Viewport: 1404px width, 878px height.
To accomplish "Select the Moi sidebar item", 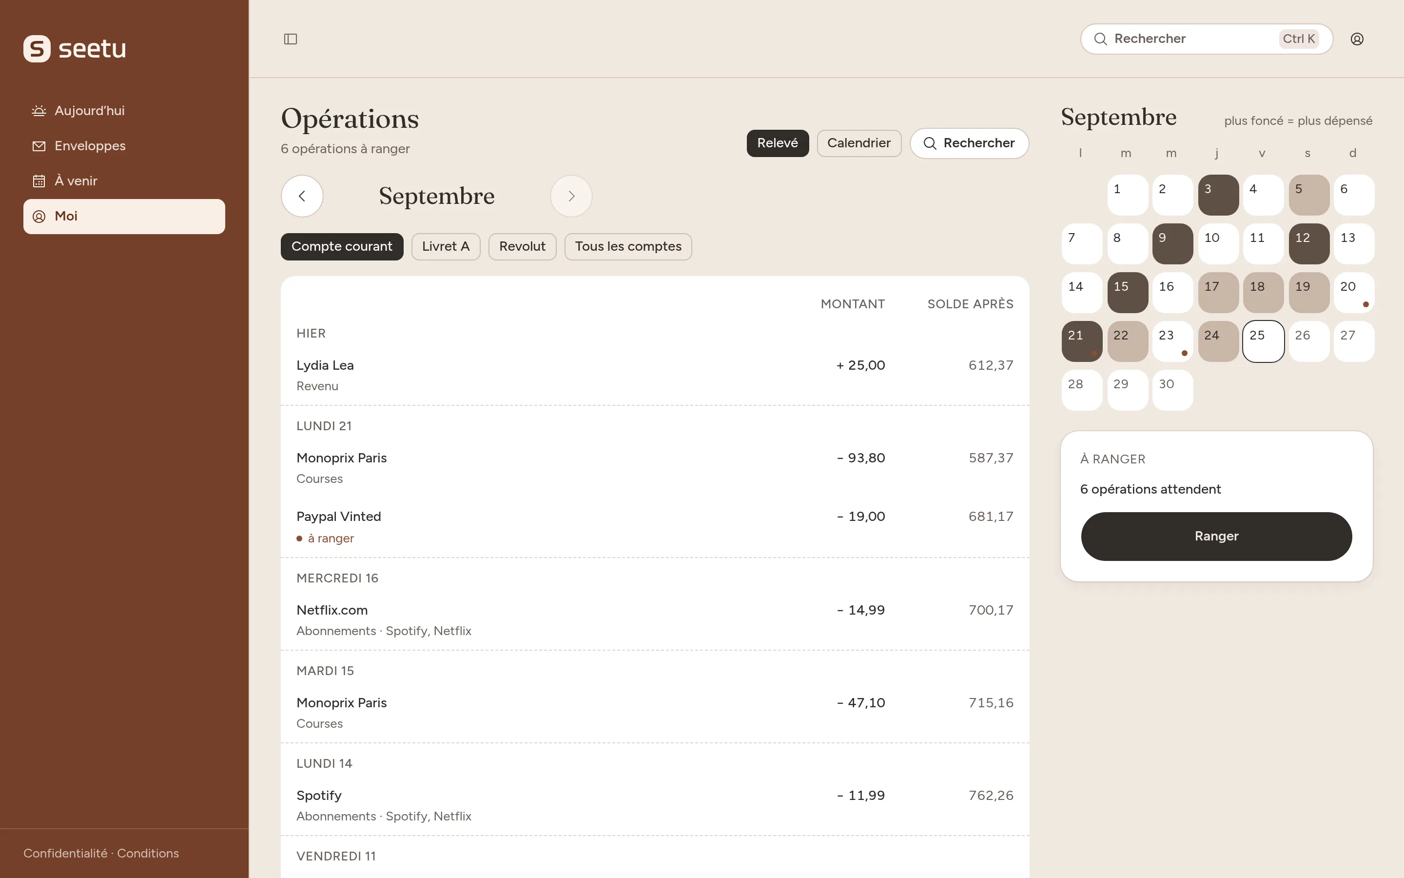I will coord(124,217).
